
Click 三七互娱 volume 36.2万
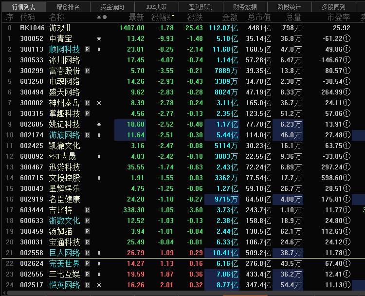pyautogui.click(x=291, y=274)
